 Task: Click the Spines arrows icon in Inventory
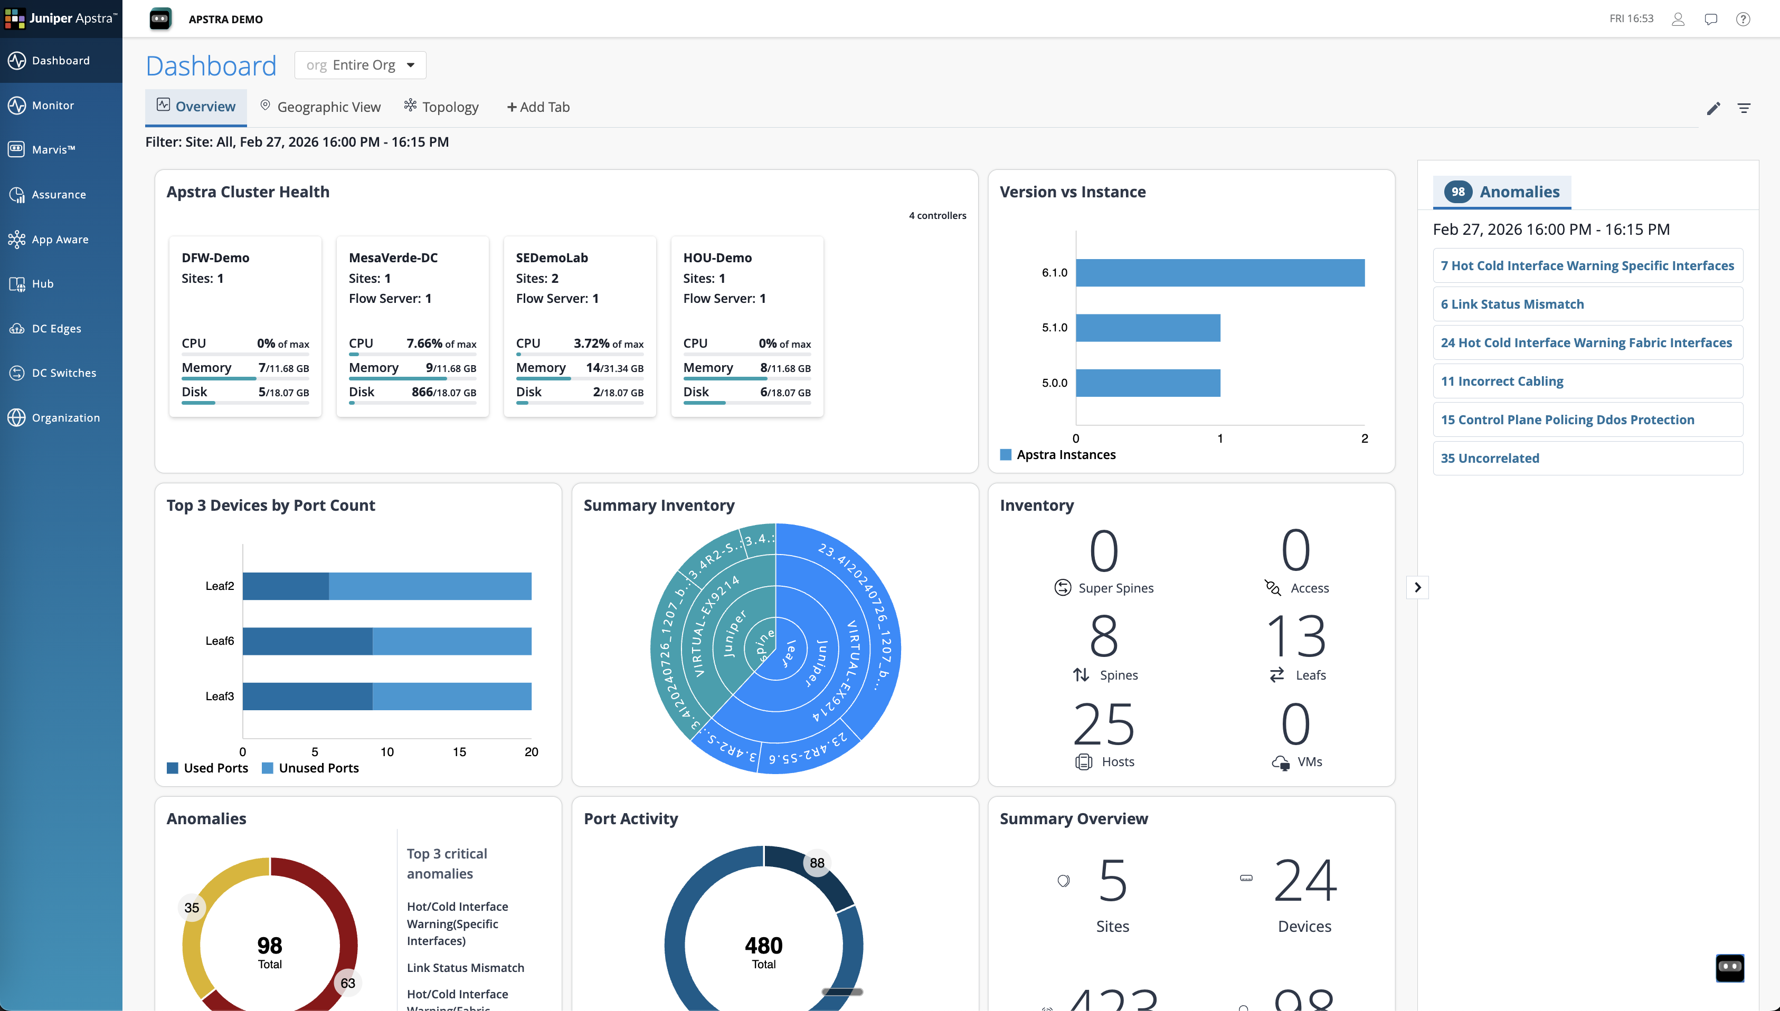(x=1081, y=674)
